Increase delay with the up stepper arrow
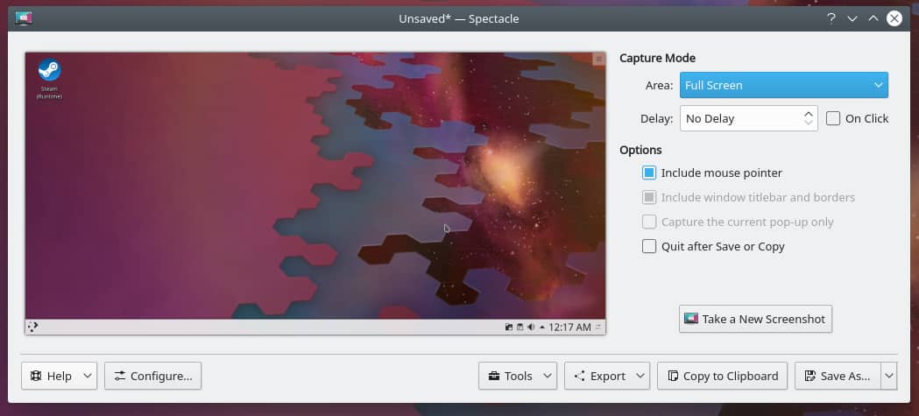The width and height of the screenshot is (919, 416). click(x=809, y=114)
